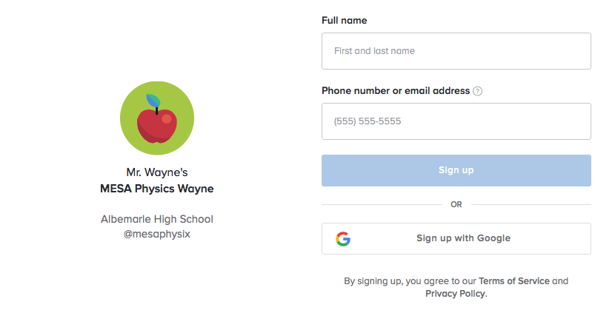Click the question mark help icon
This screenshot has width=615, height=313.
pyautogui.click(x=477, y=91)
